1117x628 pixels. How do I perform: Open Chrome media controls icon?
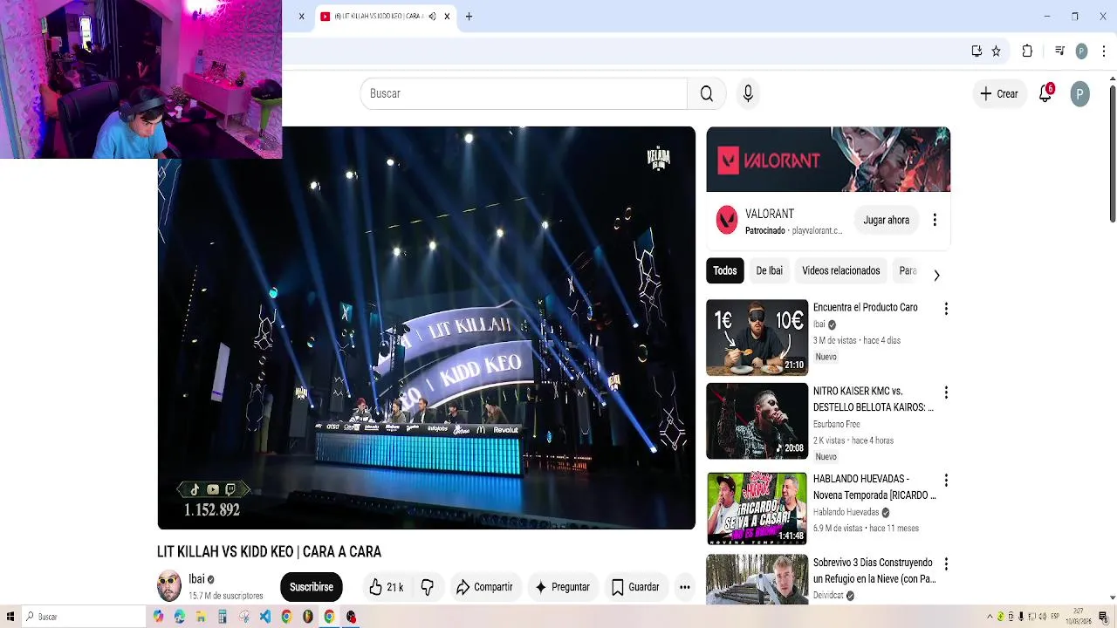[1059, 51]
